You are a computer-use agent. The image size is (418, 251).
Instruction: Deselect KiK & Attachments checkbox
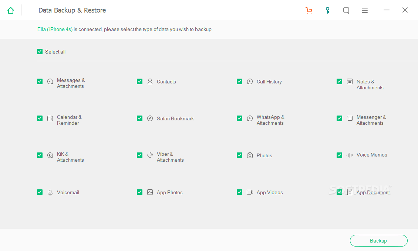pyautogui.click(x=40, y=155)
